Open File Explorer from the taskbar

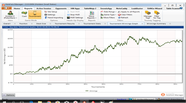tap(40, 102)
